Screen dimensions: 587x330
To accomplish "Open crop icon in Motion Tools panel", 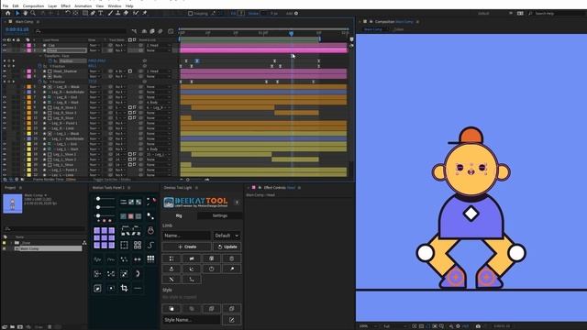I will coord(125,288).
